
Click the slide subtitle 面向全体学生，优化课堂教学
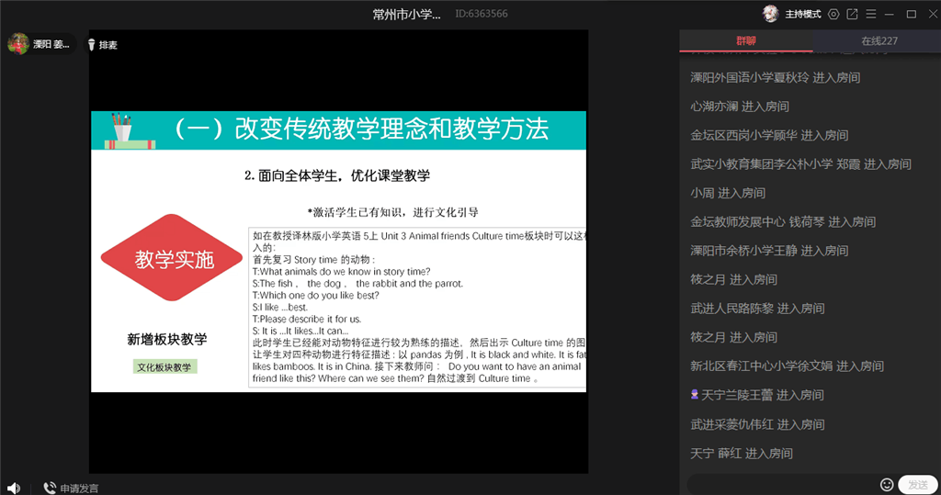click(x=344, y=175)
